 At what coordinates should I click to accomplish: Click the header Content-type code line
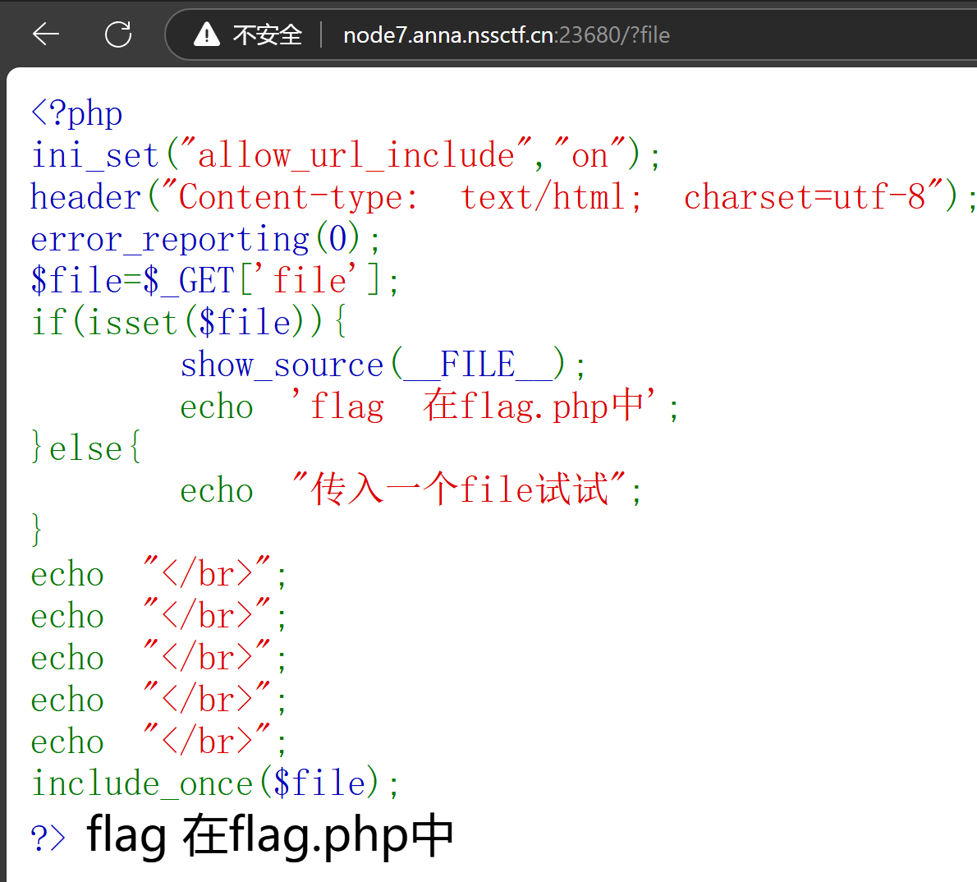tap(502, 197)
